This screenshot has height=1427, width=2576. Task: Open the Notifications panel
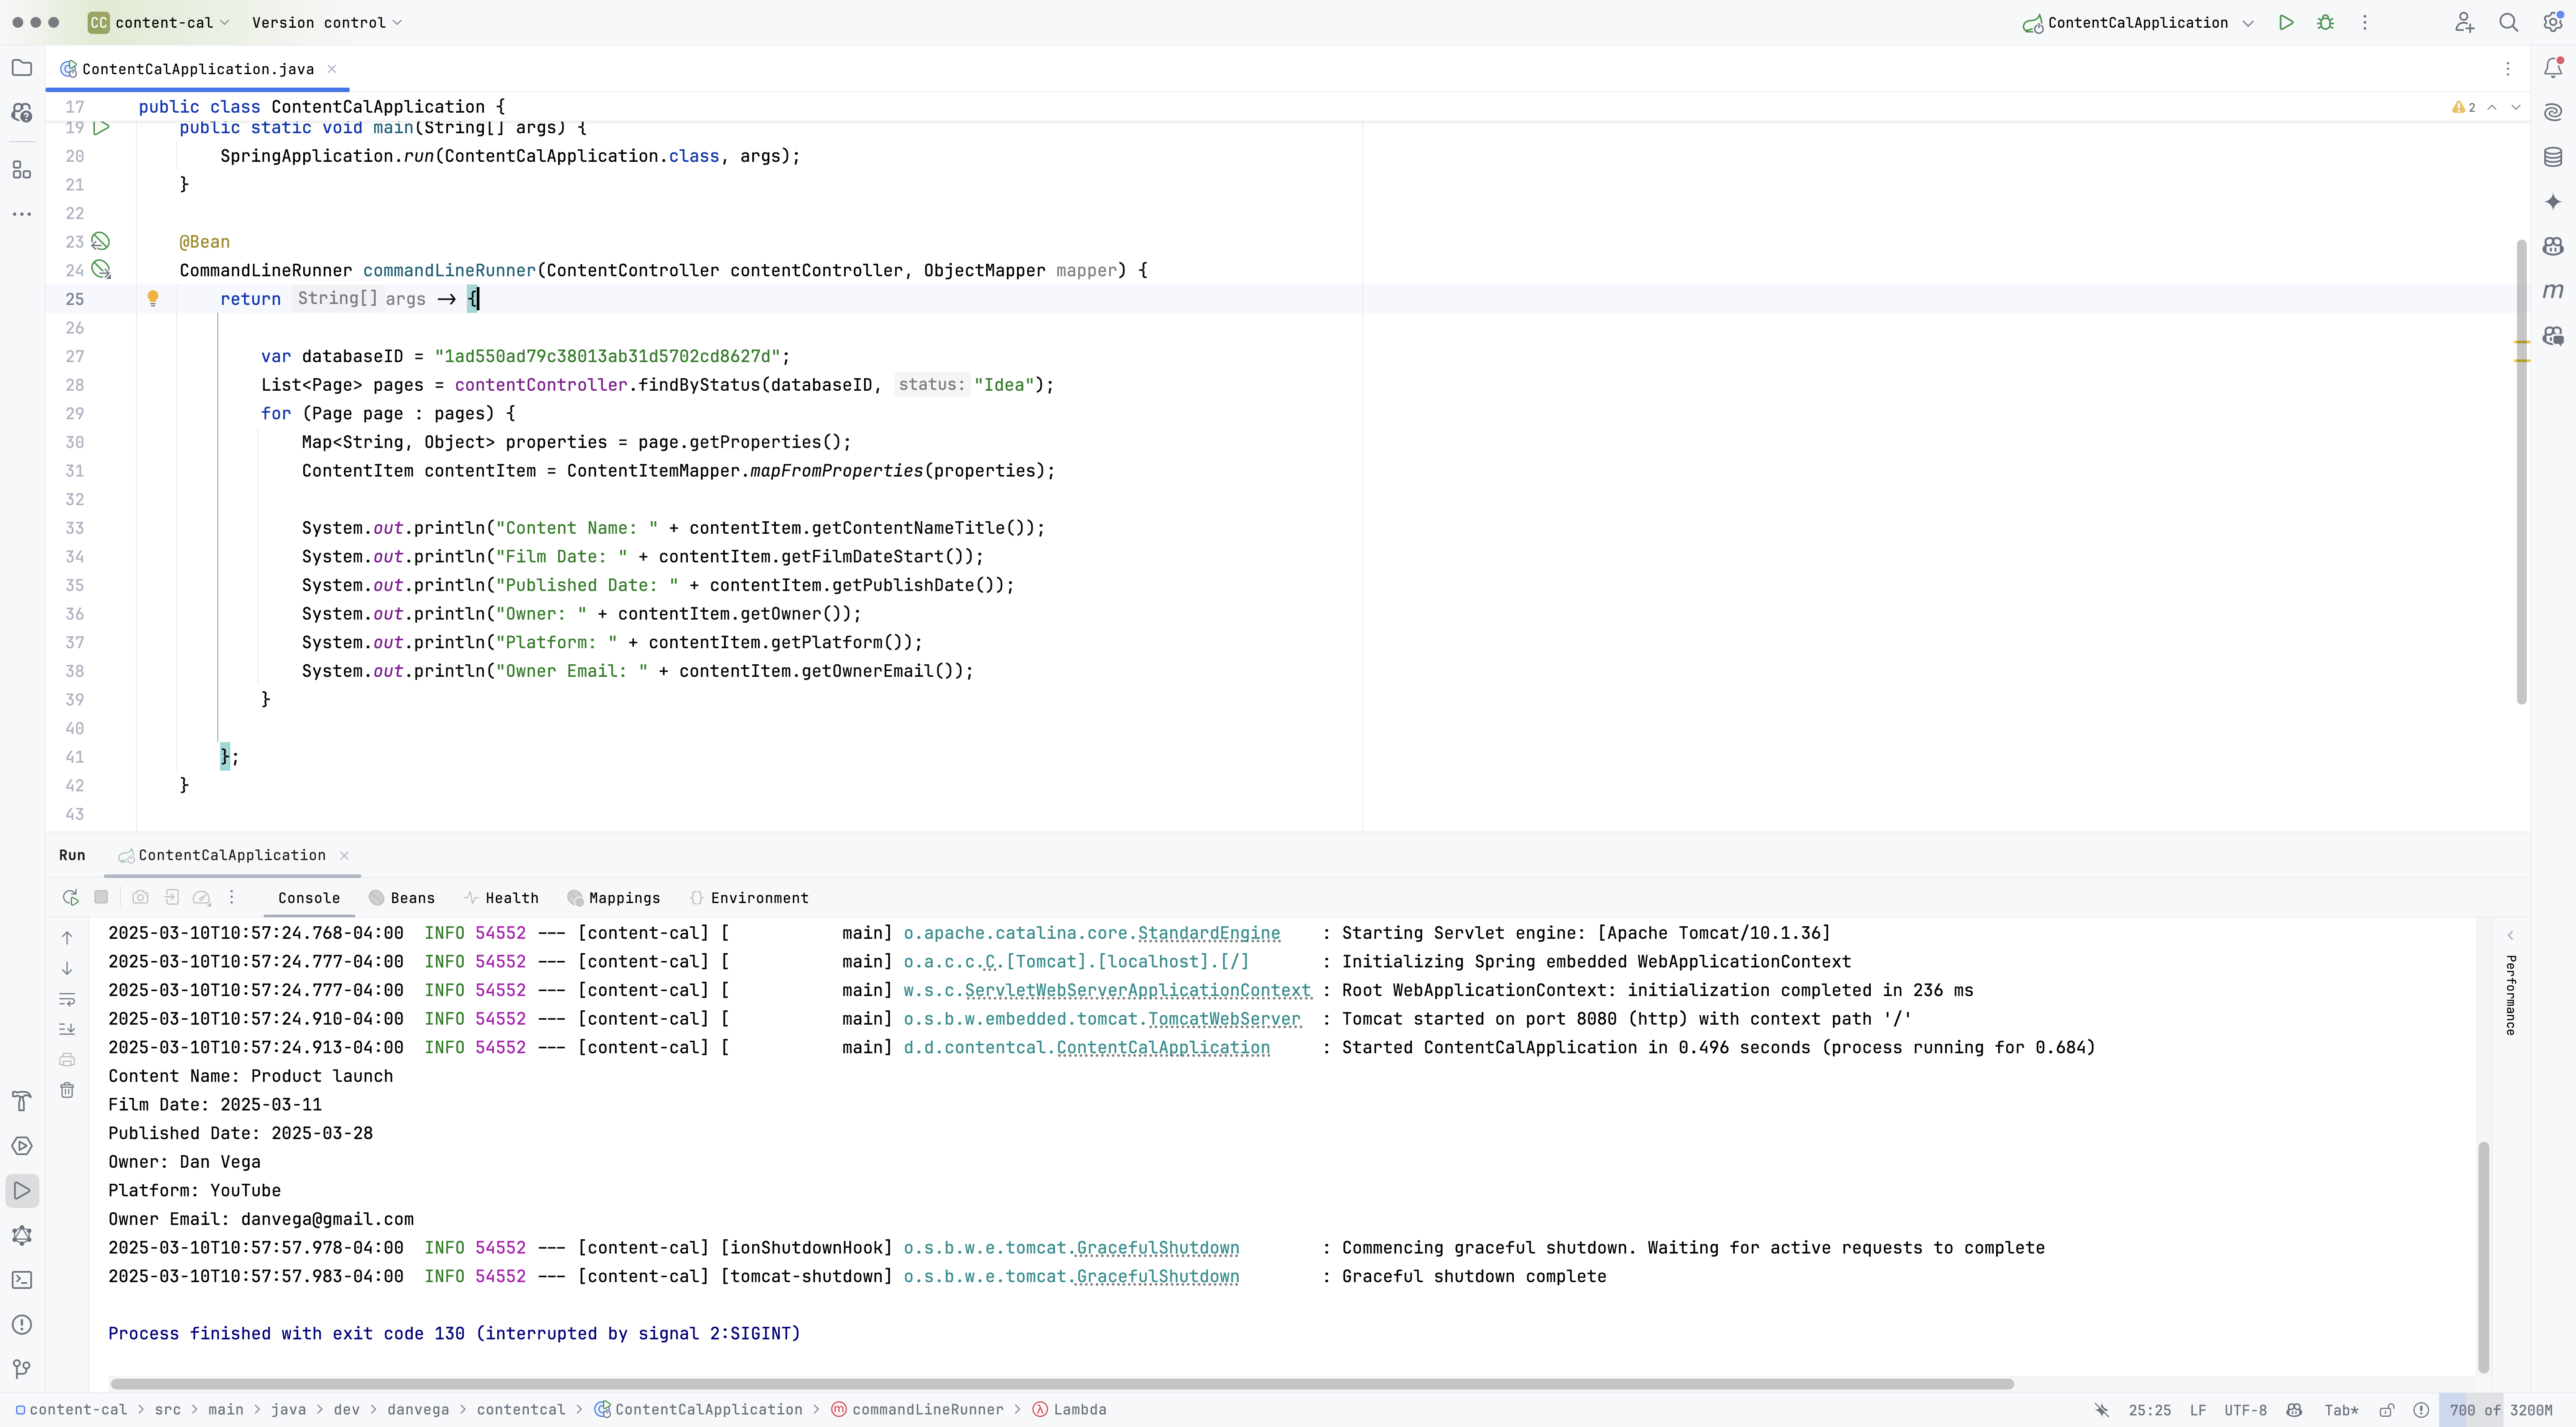2553,68
